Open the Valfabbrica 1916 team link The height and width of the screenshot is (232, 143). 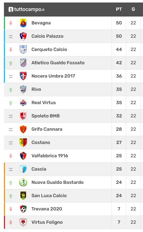click(x=50, y=156)
